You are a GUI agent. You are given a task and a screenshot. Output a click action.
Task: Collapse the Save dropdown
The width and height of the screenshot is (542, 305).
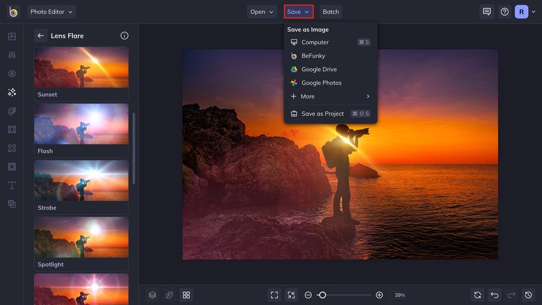(x=299, y=11)
